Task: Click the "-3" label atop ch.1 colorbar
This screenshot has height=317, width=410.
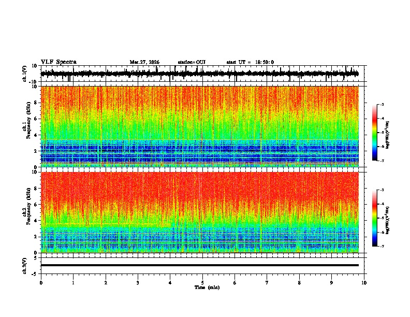Action: point(382,104)
